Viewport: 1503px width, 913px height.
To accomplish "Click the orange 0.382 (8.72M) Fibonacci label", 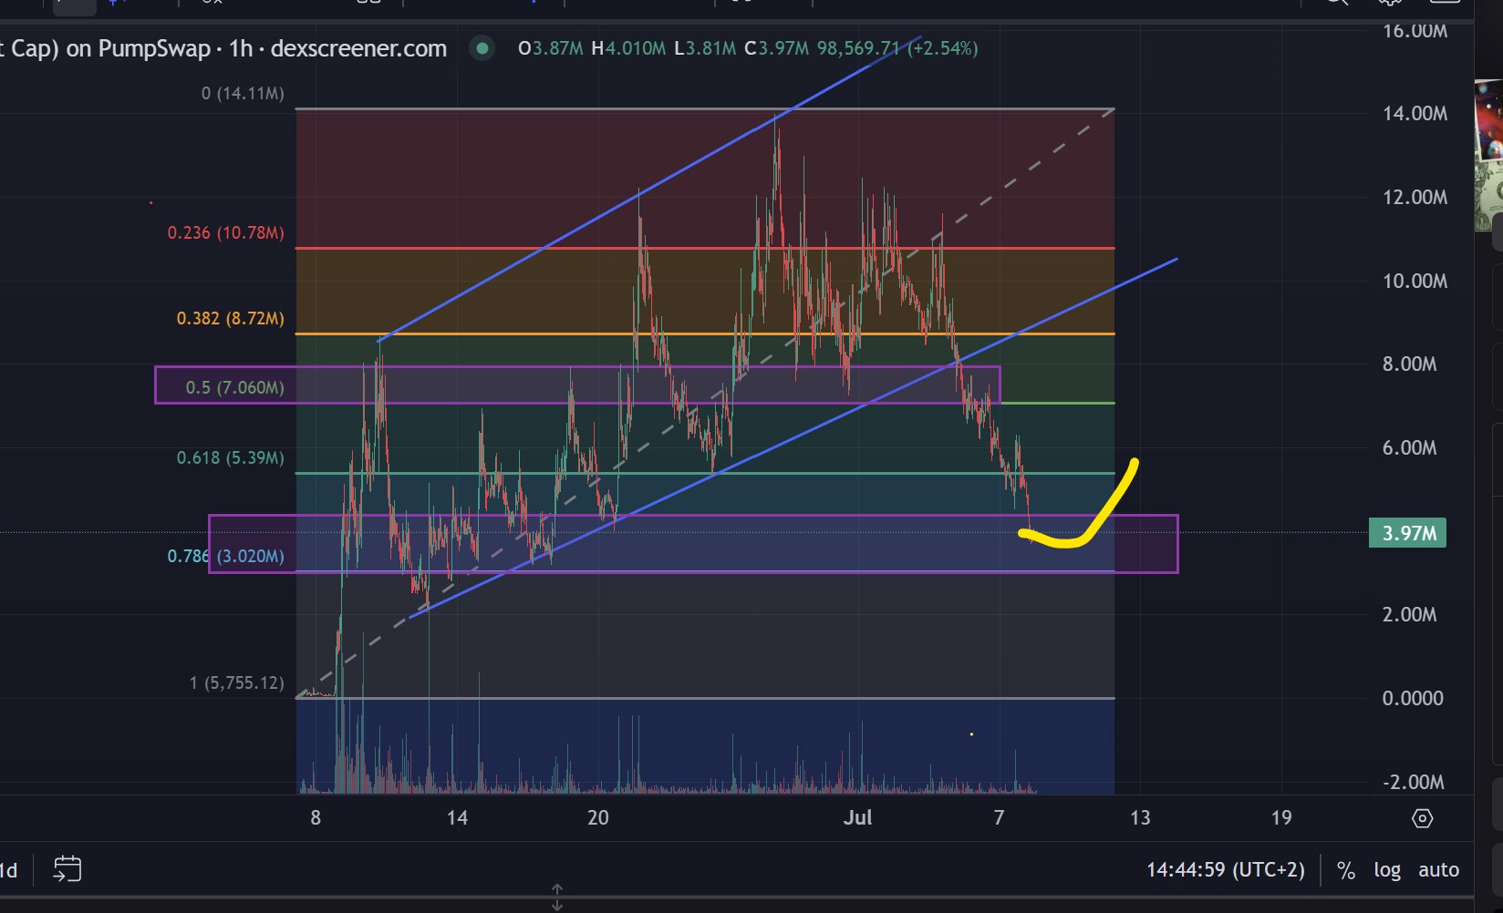I will [x=230, y=319].
